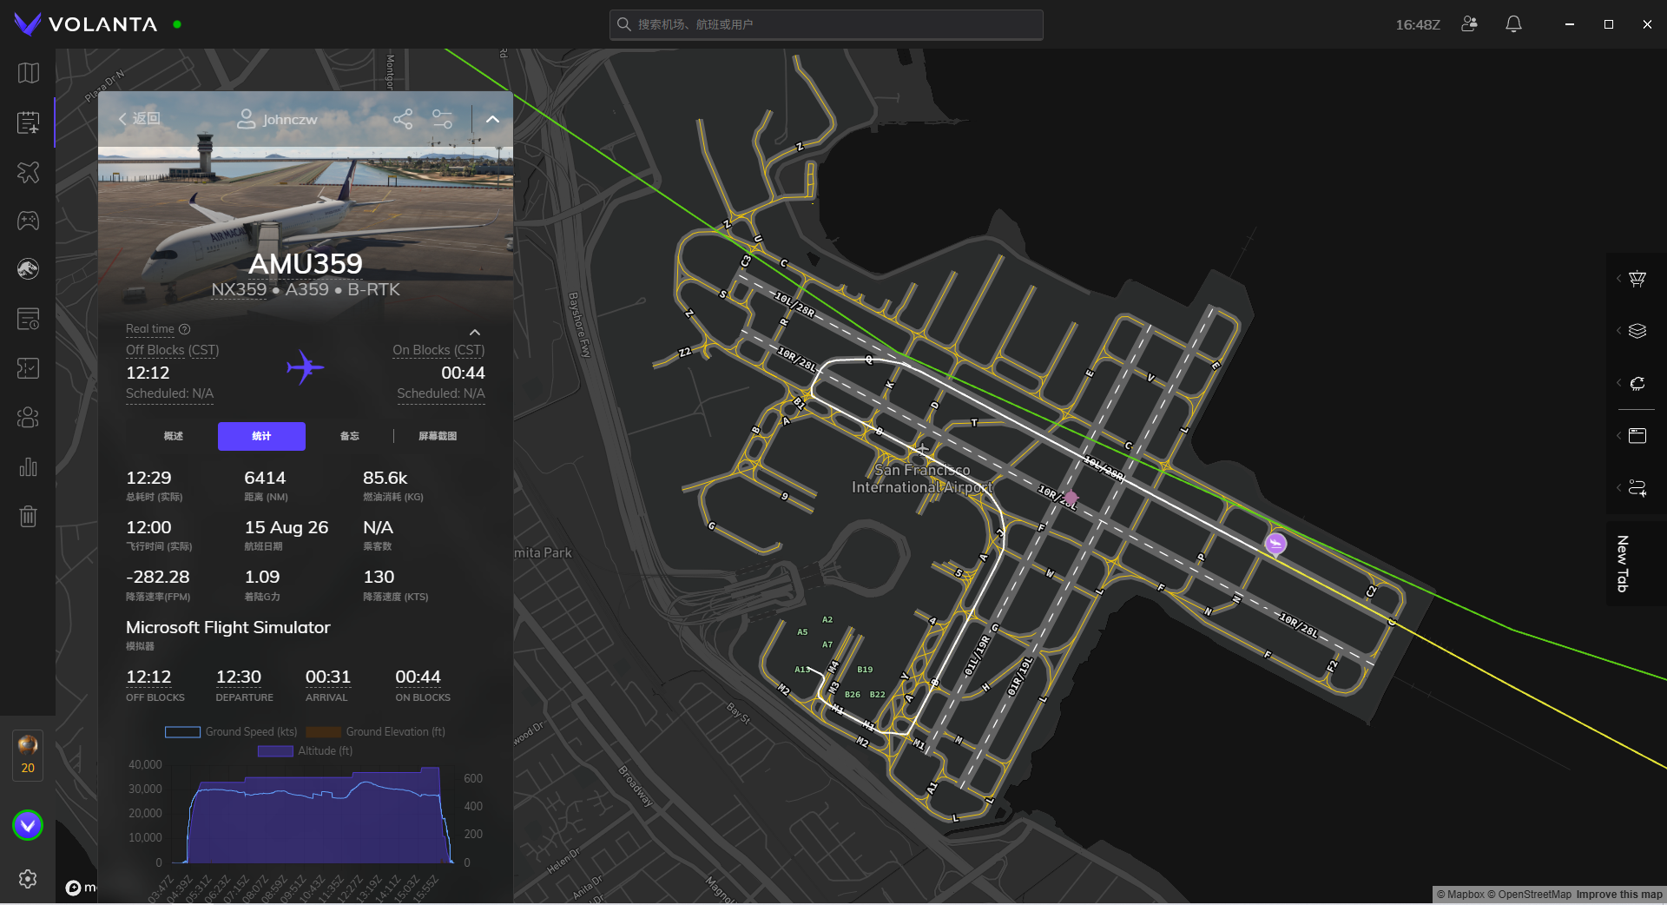
Task: Open the Mapbox attribution link
Action: (1460, 895)
